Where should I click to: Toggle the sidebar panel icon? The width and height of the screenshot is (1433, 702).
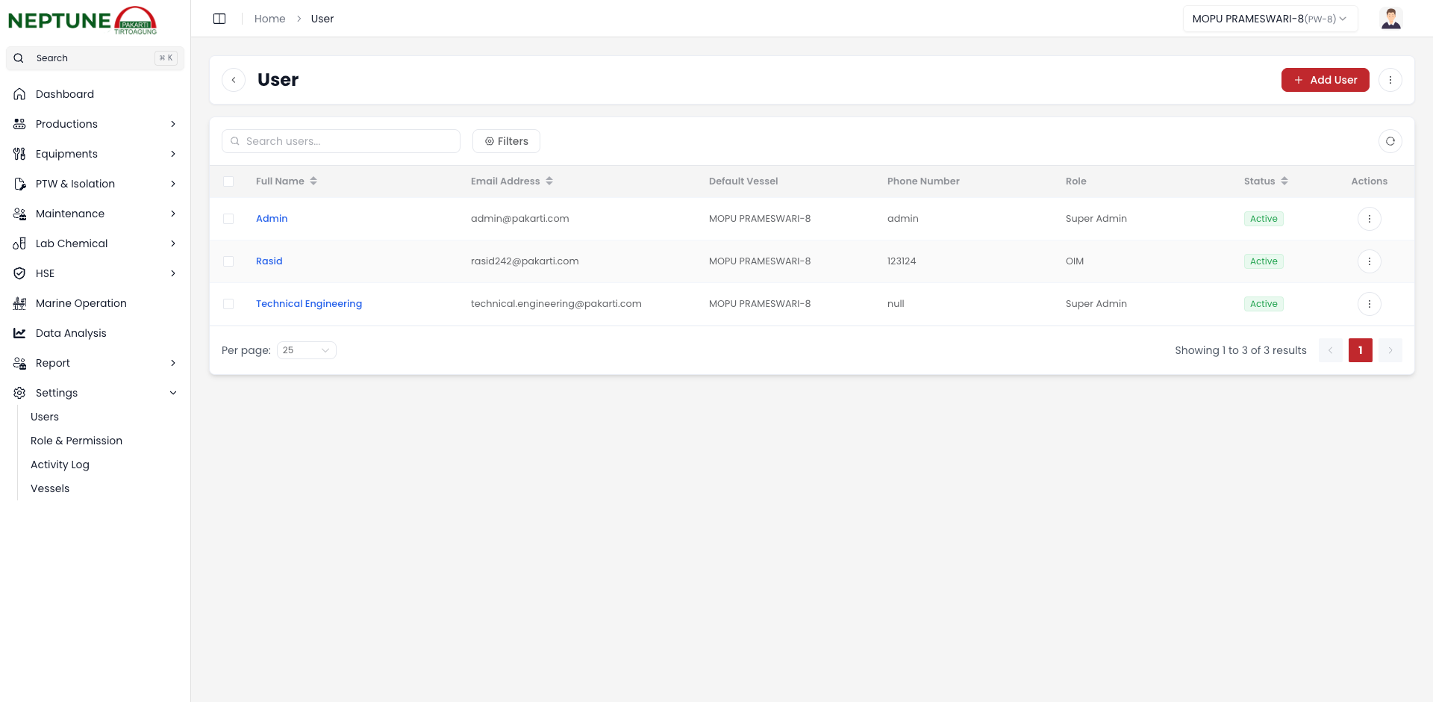coord(219,19)
